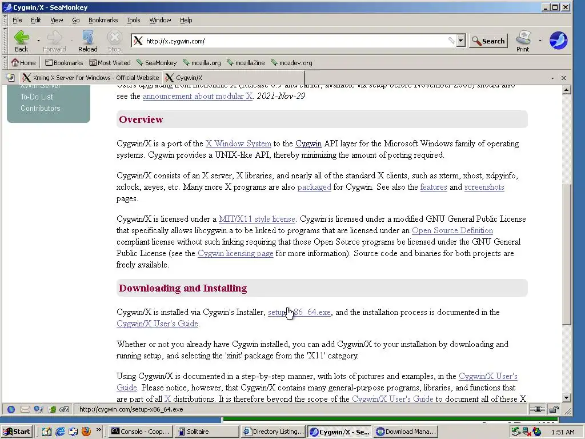Open Mail from the status bar envelope icon
The image size is (585, 439).
25,409
